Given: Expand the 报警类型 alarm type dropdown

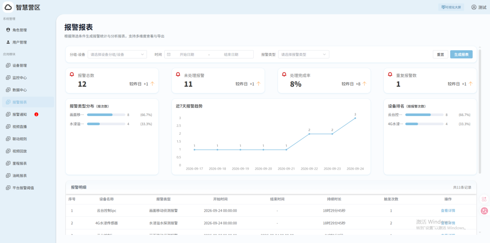Looking at the screenshot, I should (x=304, y=54).
